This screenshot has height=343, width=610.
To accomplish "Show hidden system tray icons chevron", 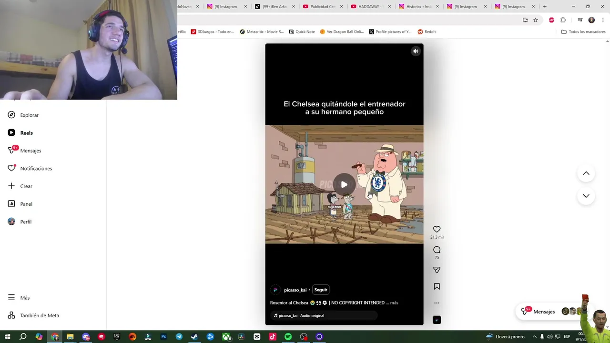I will (x=534, y=337).
